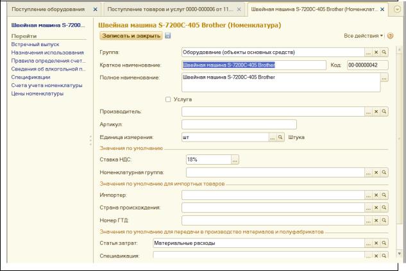
Task: Click the Записать и закрыть button
Action: point(131,36)
